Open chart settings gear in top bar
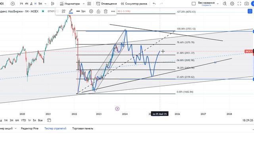The width and height of the screenshot is (254, 143). click(232, 4)
